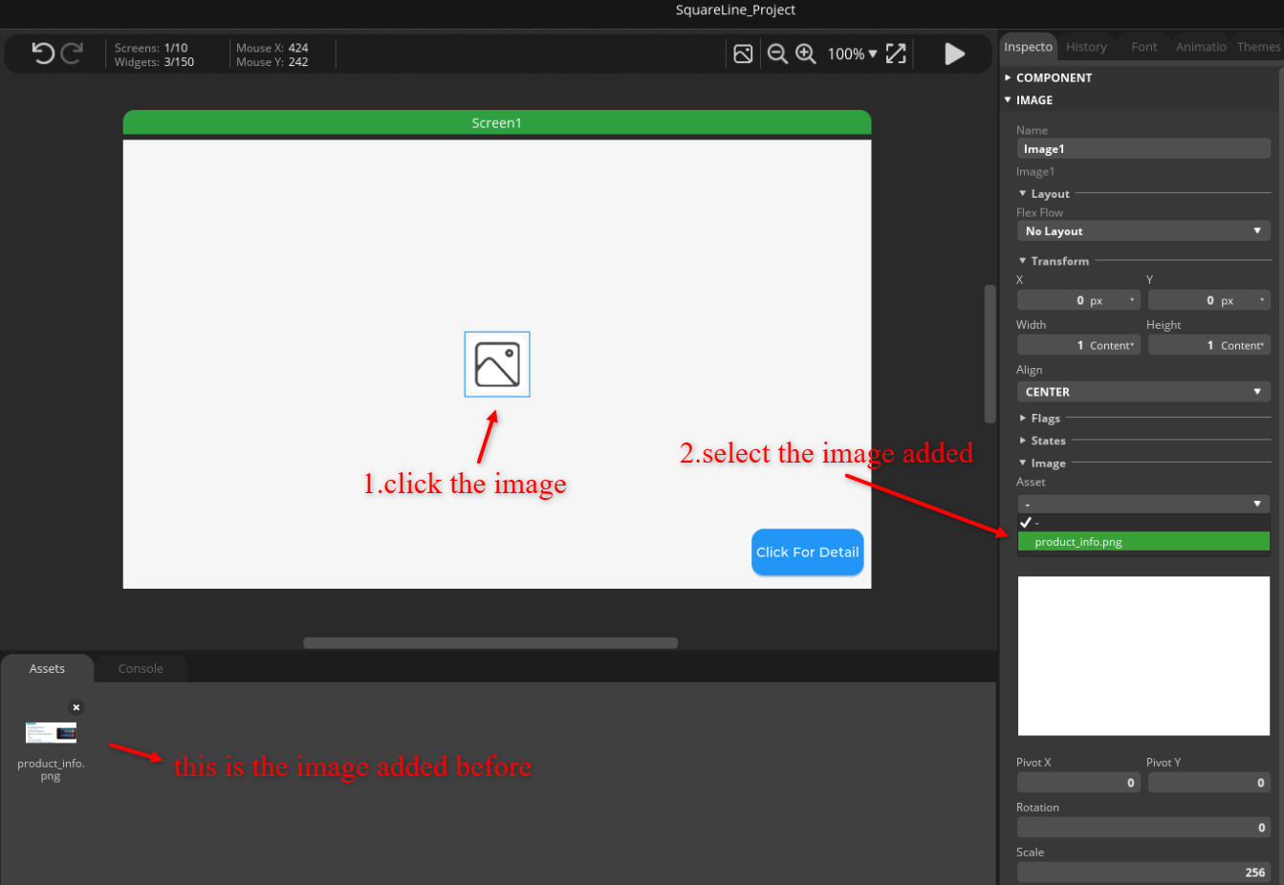The image size is (1284, 885).
Task: Click the undo arrow icon
Action: click(x=43, y=53)
